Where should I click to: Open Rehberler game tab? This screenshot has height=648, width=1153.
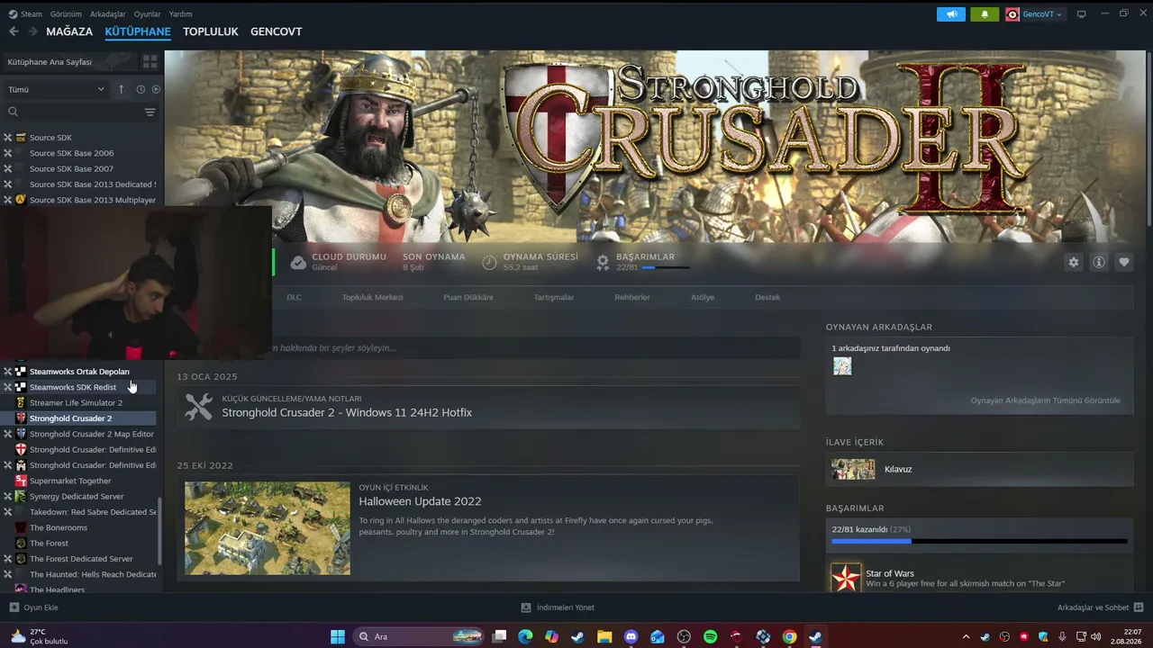tap(632, 297)
